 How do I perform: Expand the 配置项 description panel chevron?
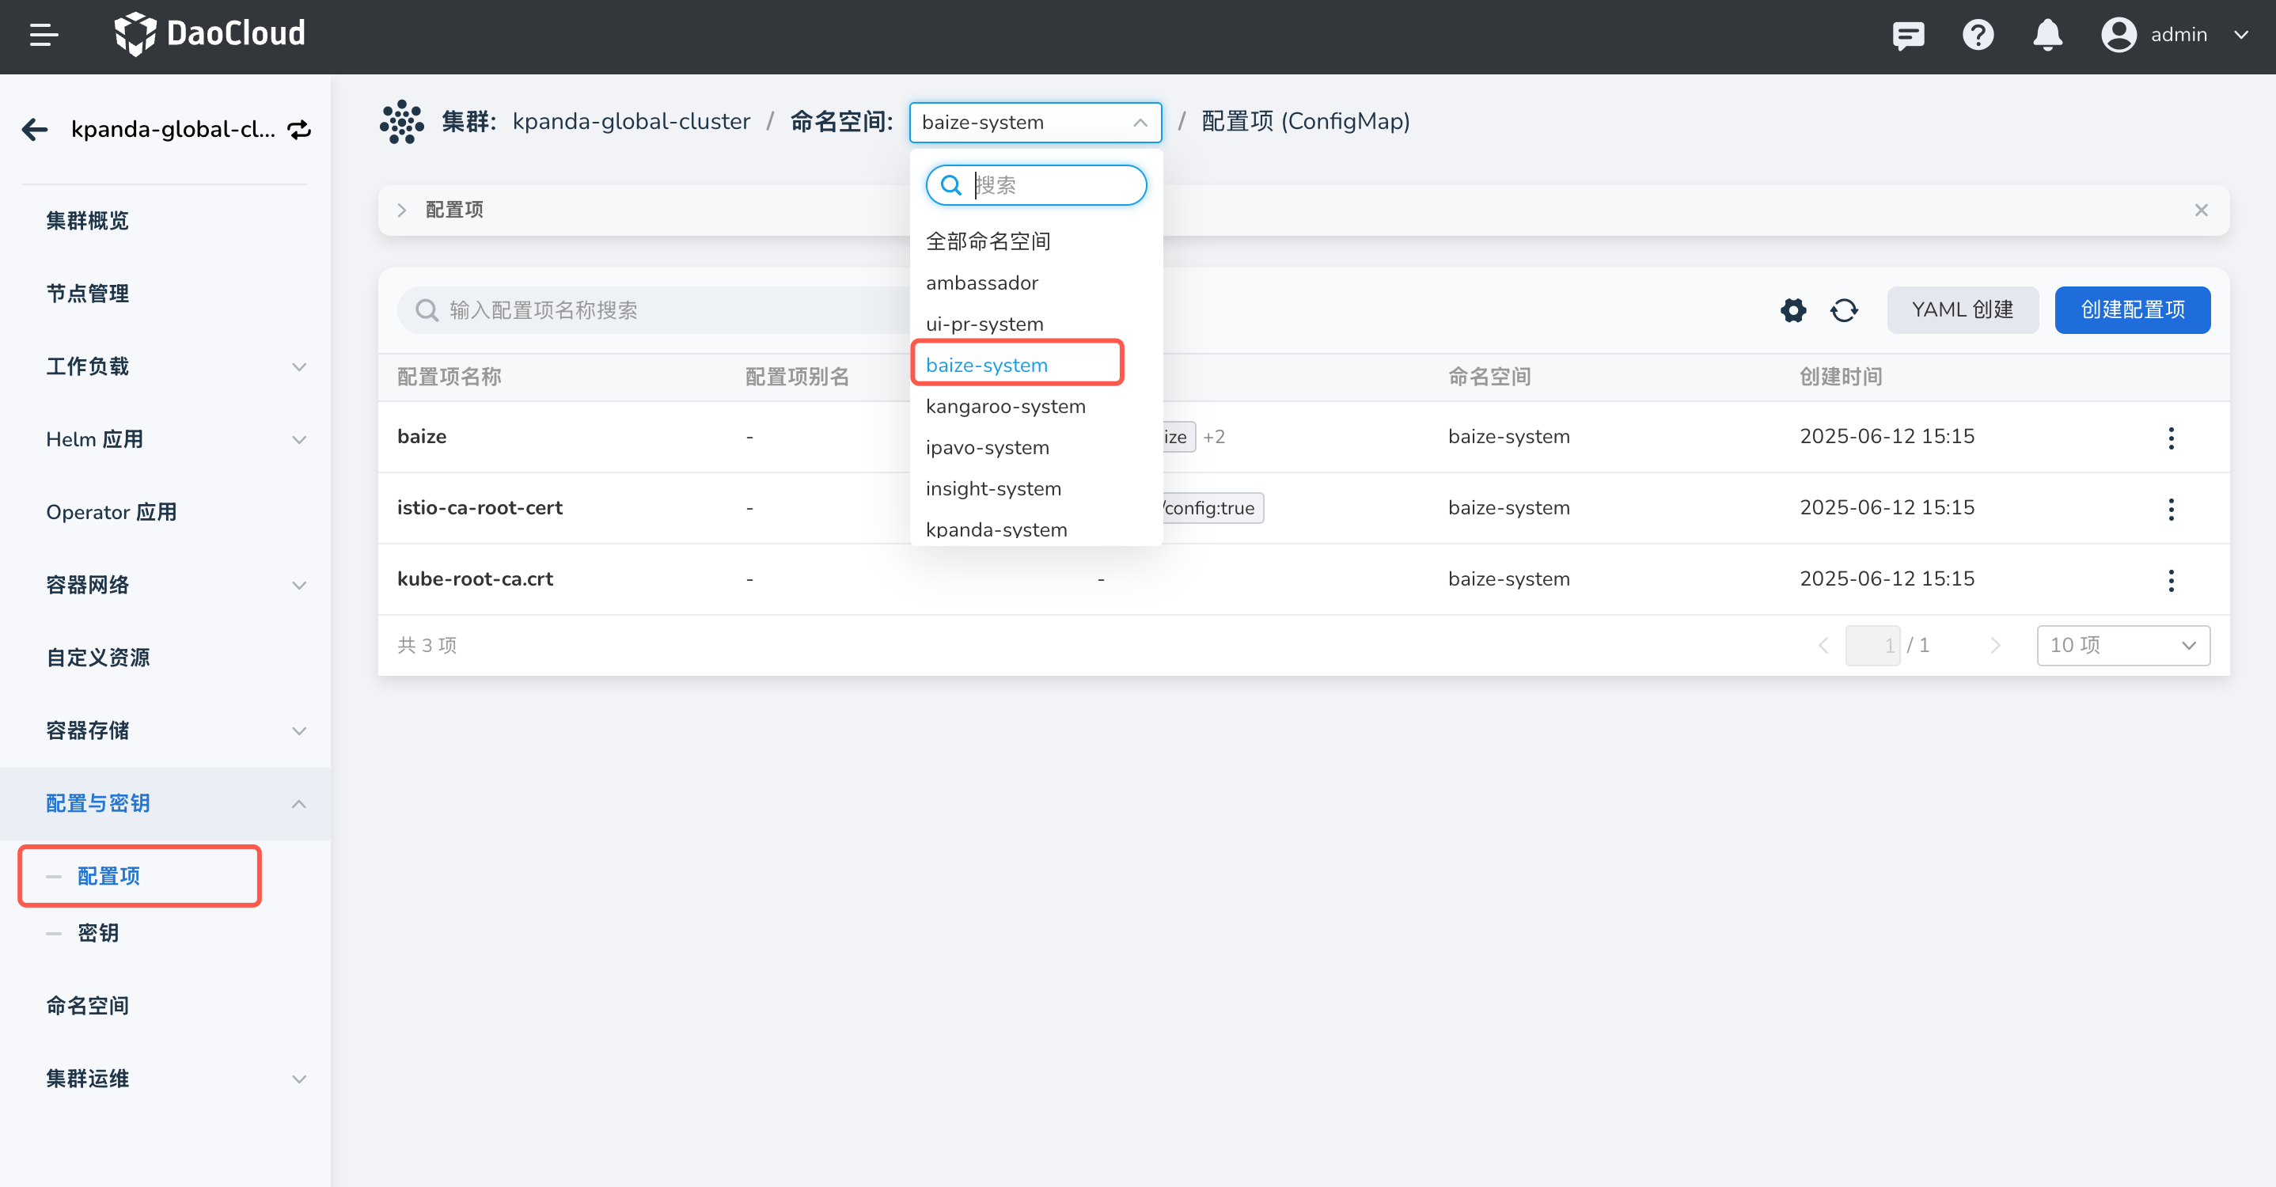coord(402,210)
